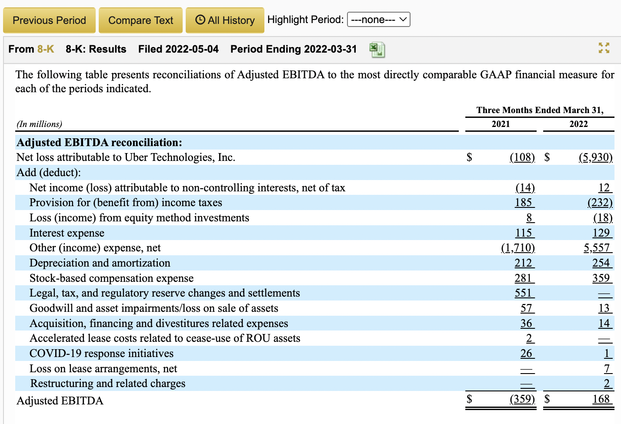Click 2022 income tax provision value (232)

[600, 203]
